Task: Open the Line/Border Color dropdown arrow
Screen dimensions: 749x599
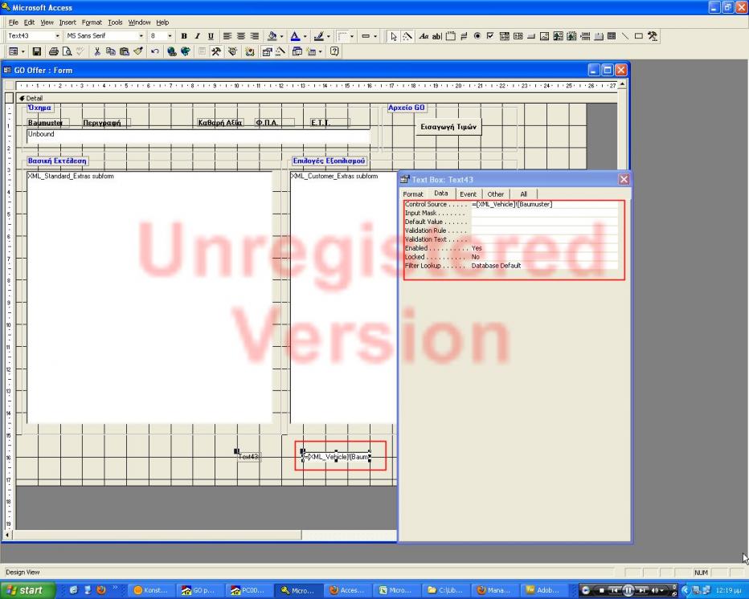Action: click(x=328, y=36)
